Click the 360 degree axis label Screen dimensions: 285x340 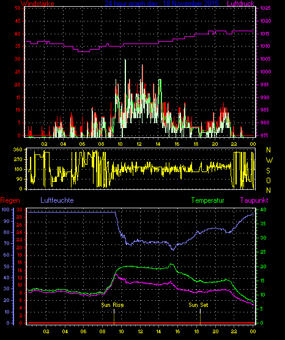pos(18,149)
